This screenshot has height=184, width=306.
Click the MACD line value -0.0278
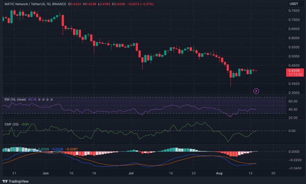click(x=57, y=149)
